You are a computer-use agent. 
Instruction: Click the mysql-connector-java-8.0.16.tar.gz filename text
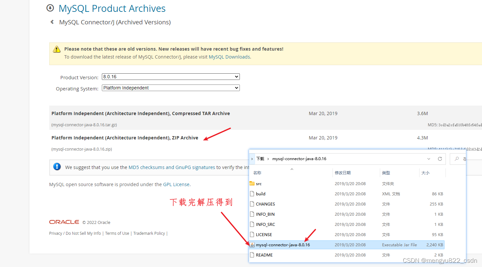tap(84, 125)
